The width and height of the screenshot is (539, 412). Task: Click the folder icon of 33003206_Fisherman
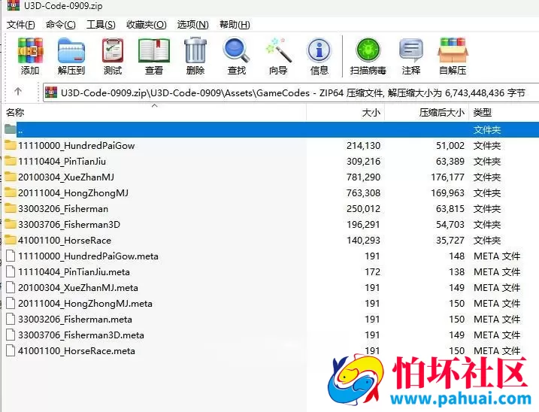11,208
